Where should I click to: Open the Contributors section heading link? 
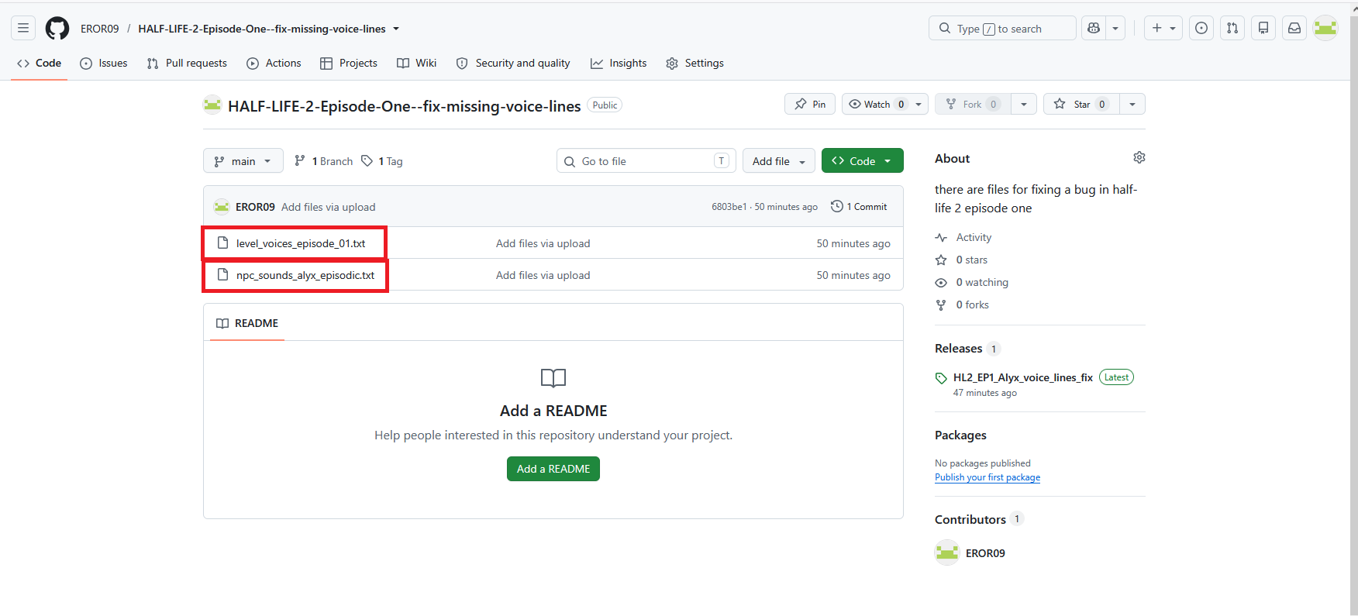970,519
